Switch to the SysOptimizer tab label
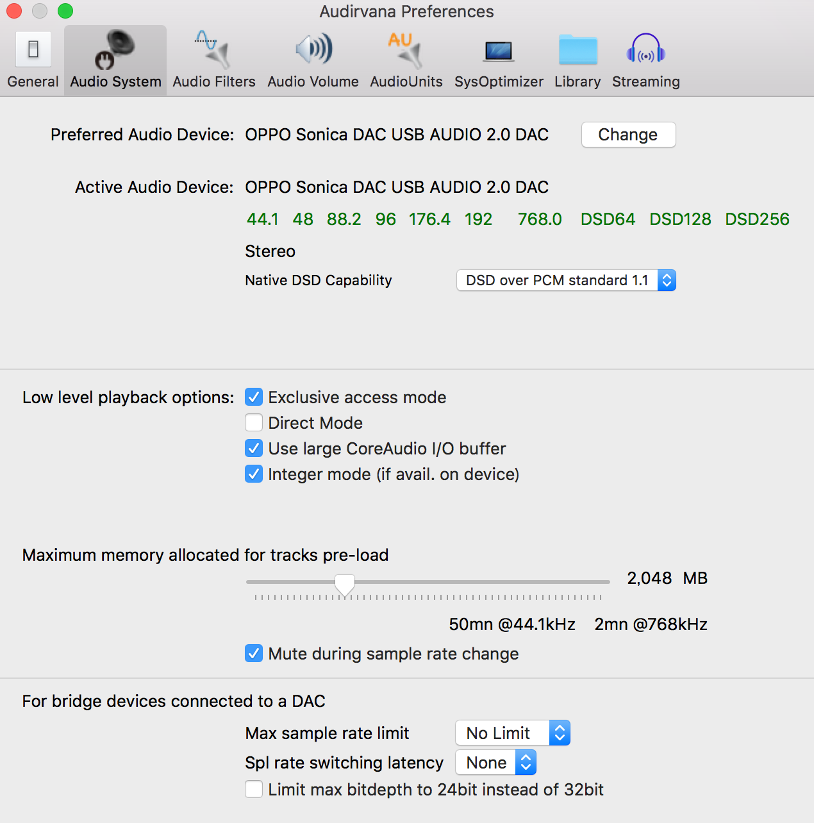814x823 pixels. tap(499, 82)
